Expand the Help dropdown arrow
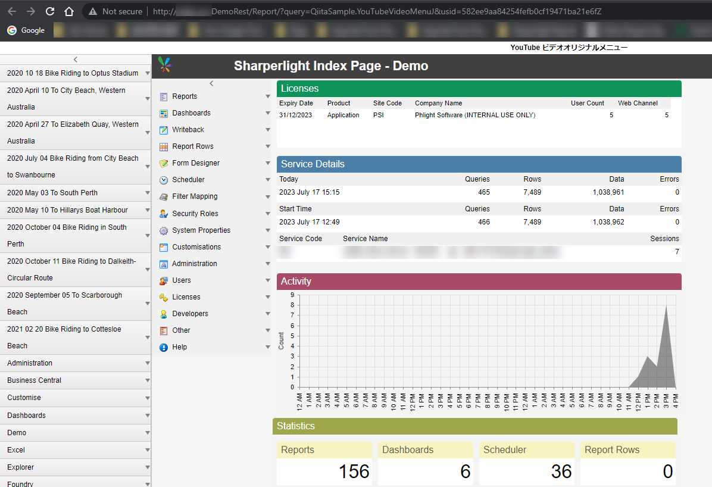 (268, 347)
